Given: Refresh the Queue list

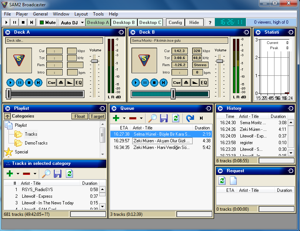Looking at the screenshot, I should tap(176, 118).
